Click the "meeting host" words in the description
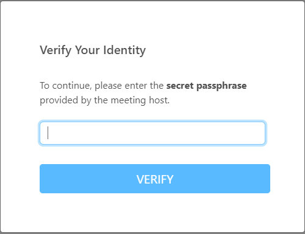The image size is (305, 234). point(140,100)
